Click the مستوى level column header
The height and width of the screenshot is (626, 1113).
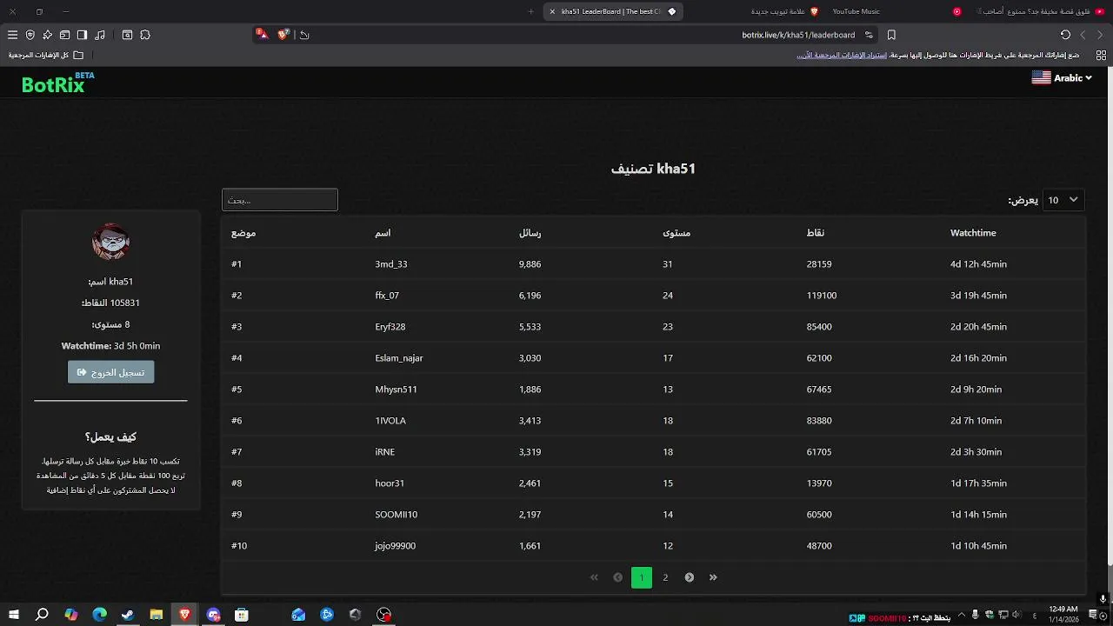(676, 233)
